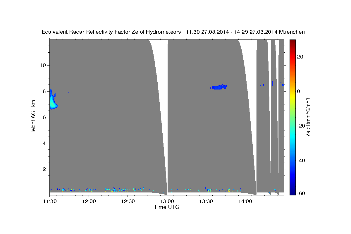Screen dimensions: 351x234
Task: Click the 12:30 time tick label
Action: point(128,201)
